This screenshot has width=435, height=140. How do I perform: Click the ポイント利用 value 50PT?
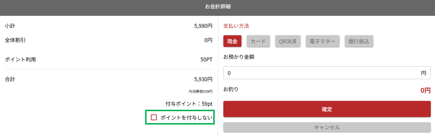(207, 59)
